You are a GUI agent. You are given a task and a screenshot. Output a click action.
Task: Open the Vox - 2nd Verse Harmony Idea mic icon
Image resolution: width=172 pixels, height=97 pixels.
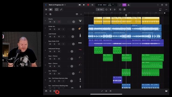(80, 80)
